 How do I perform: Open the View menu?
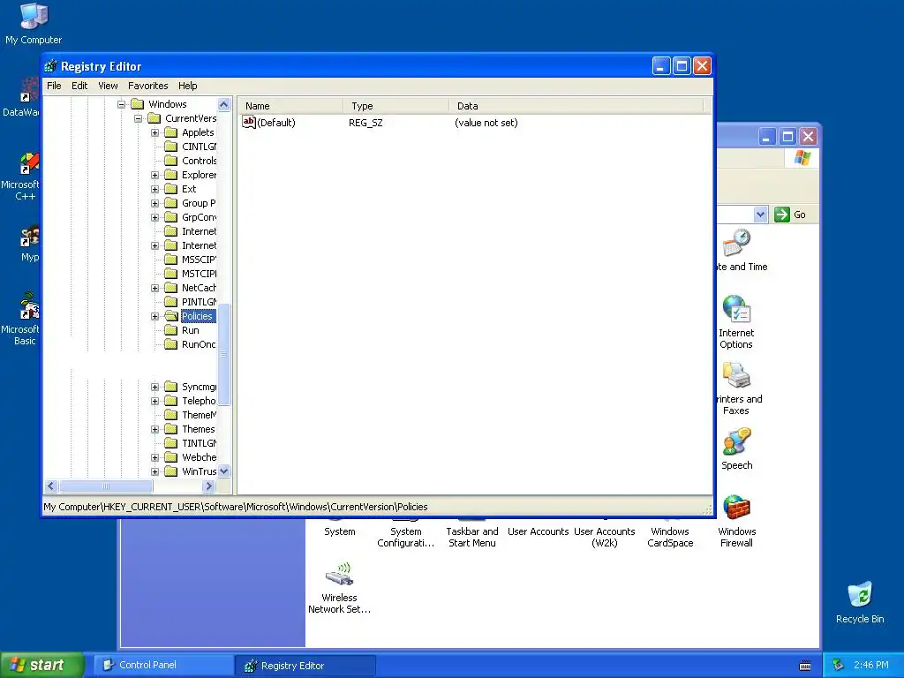pyautogui.click(x=108, y=86)
